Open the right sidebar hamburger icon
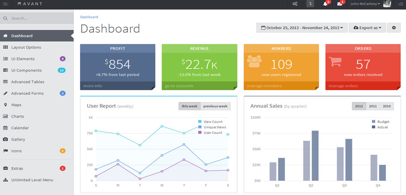The height and width of the screenshot is (195, 406). tap(400, 4)
